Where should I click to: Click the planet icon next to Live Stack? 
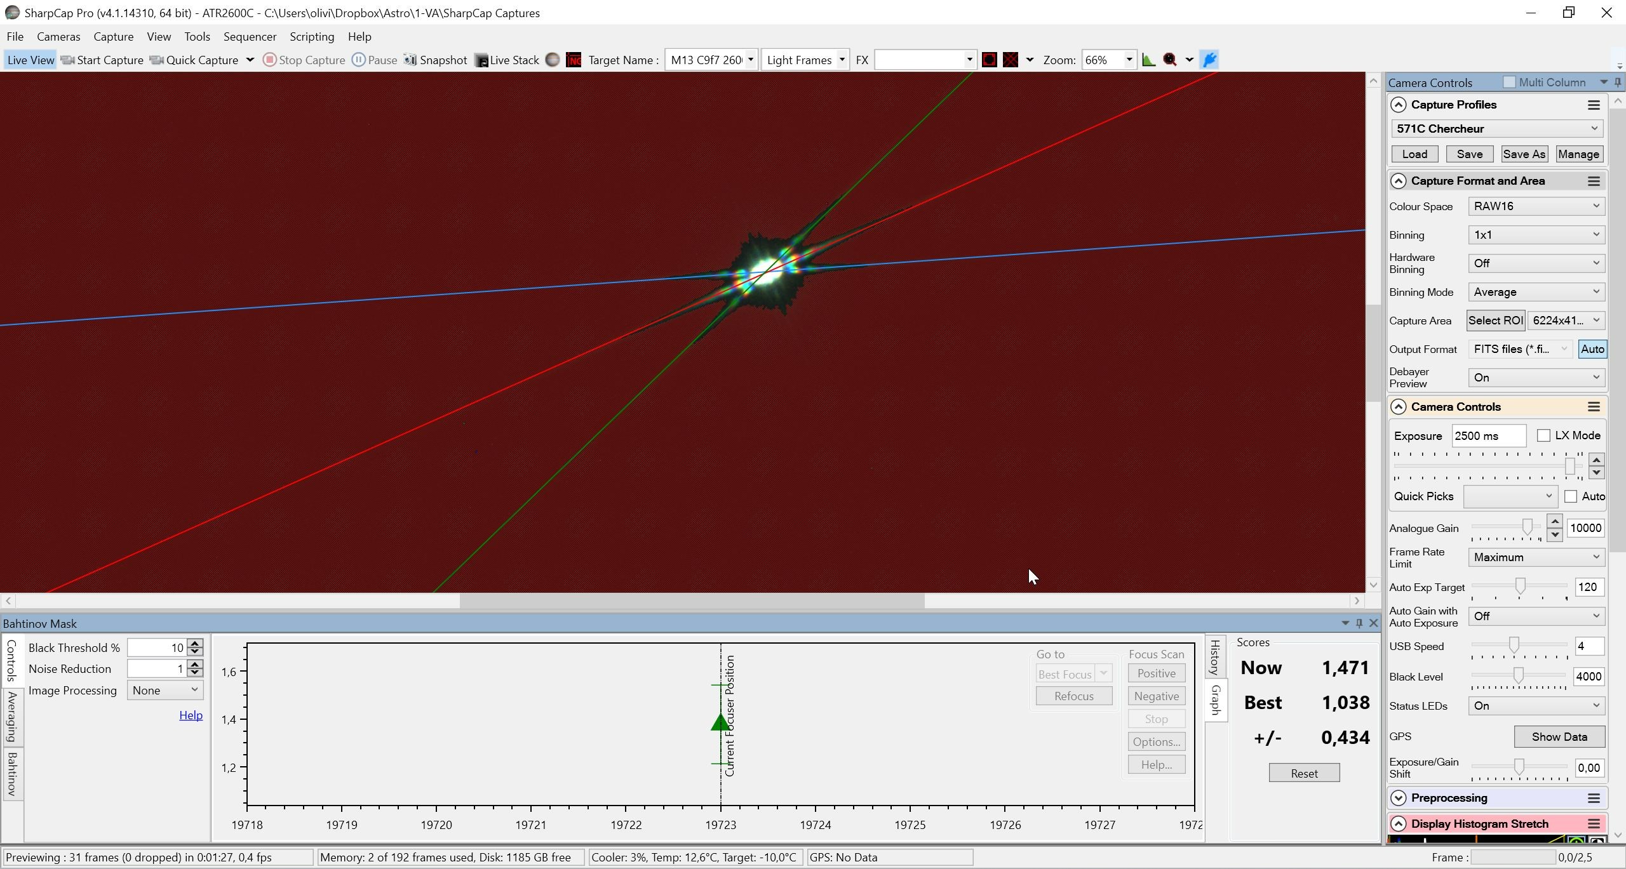click(x=553, y=60)
